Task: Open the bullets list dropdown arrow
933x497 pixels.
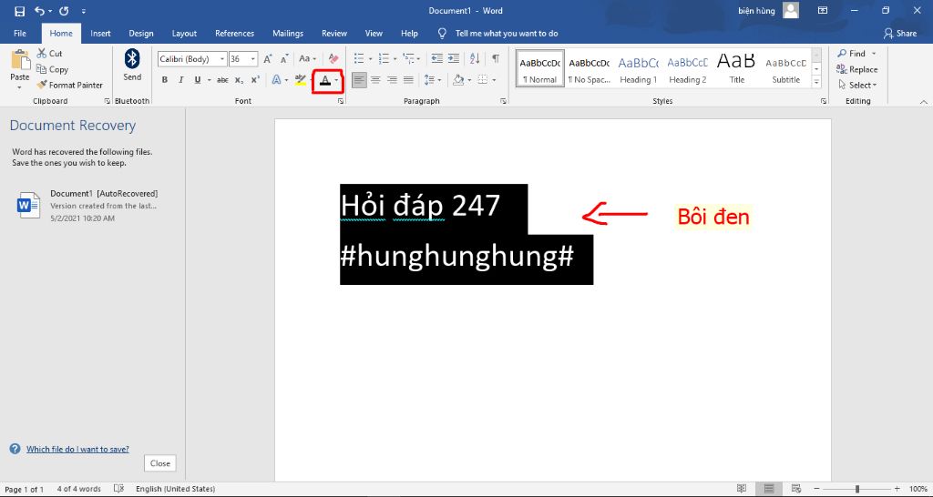Action: pyautogui.click(x=370, y=59)
